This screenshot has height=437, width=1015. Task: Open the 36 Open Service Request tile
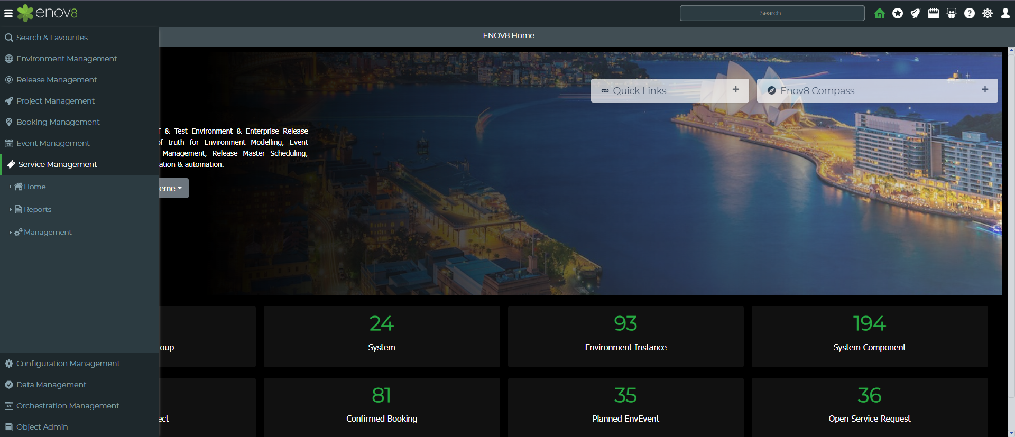coord(870,407)
